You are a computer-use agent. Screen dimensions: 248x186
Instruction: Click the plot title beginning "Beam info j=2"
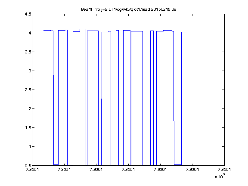click(x=129, y=9)
